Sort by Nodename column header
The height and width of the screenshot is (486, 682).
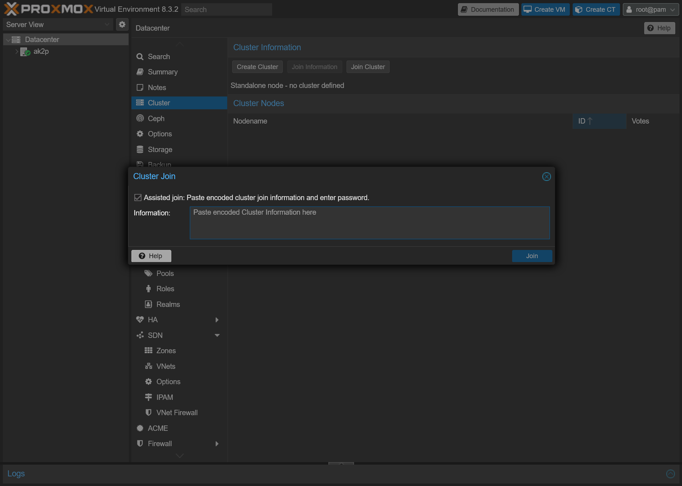pos(400,121)
